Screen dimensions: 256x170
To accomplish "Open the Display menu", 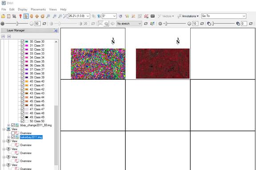I will pyautogui.click(x=23, y=9).
